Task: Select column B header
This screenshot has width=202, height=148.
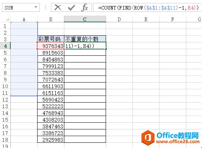Action: (x=51, y=19)
